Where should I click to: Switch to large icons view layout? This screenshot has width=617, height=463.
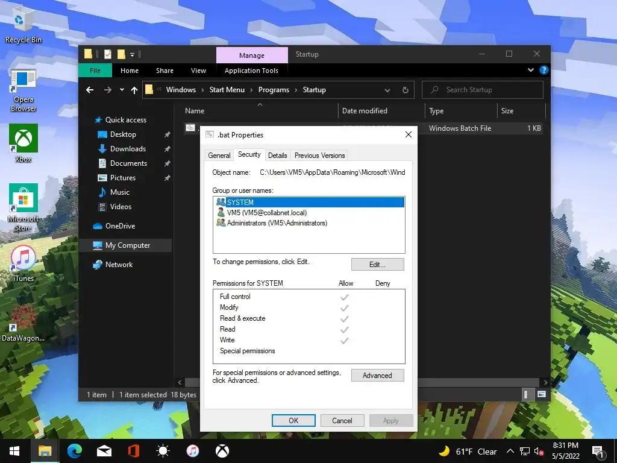[x=542, y=394]
